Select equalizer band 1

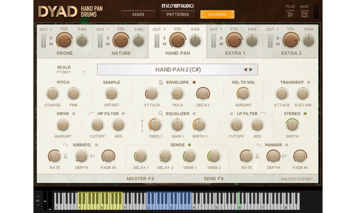[x=142, y=121]
